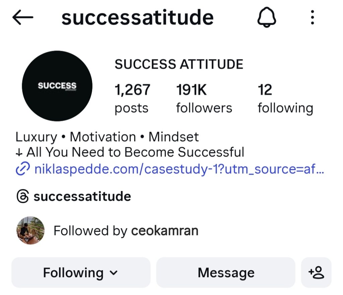Open the successatitude Threads profile link

82,196
